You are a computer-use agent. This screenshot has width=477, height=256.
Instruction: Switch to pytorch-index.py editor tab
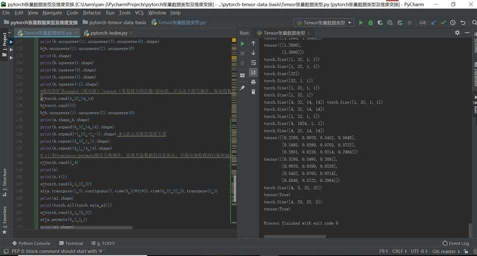tap(109, 33)
